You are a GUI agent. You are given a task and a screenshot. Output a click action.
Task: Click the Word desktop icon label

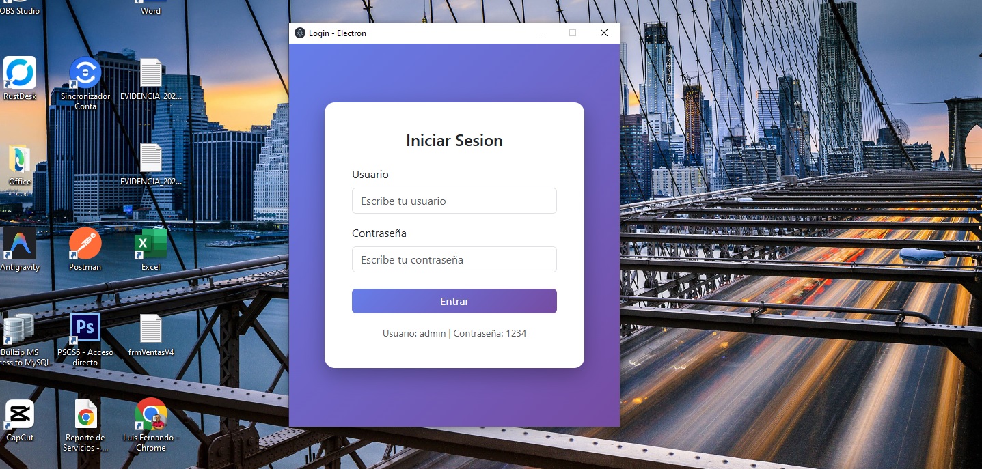tap(151, 11)
